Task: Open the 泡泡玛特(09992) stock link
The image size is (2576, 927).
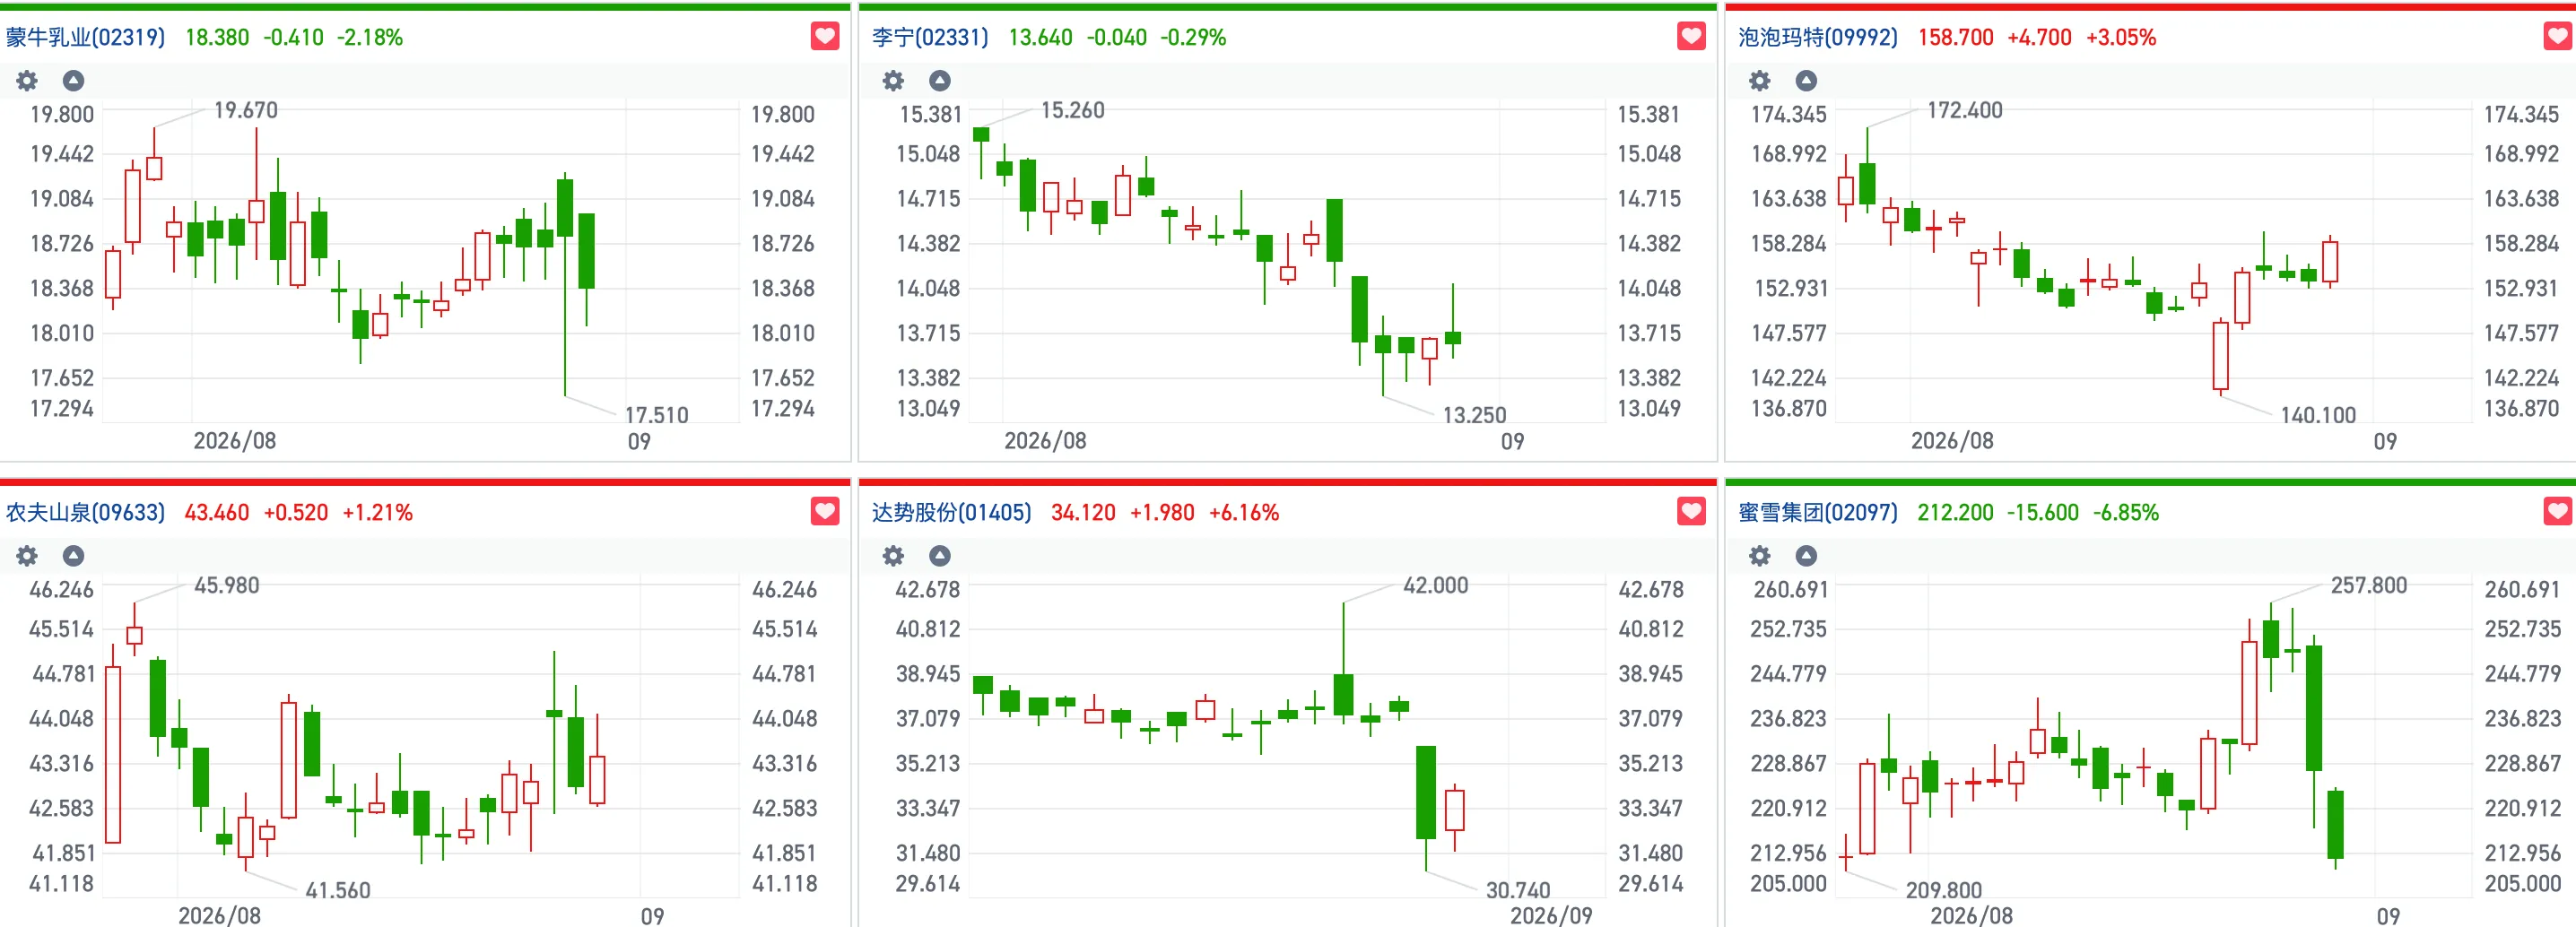Action: coord(1818,38)
